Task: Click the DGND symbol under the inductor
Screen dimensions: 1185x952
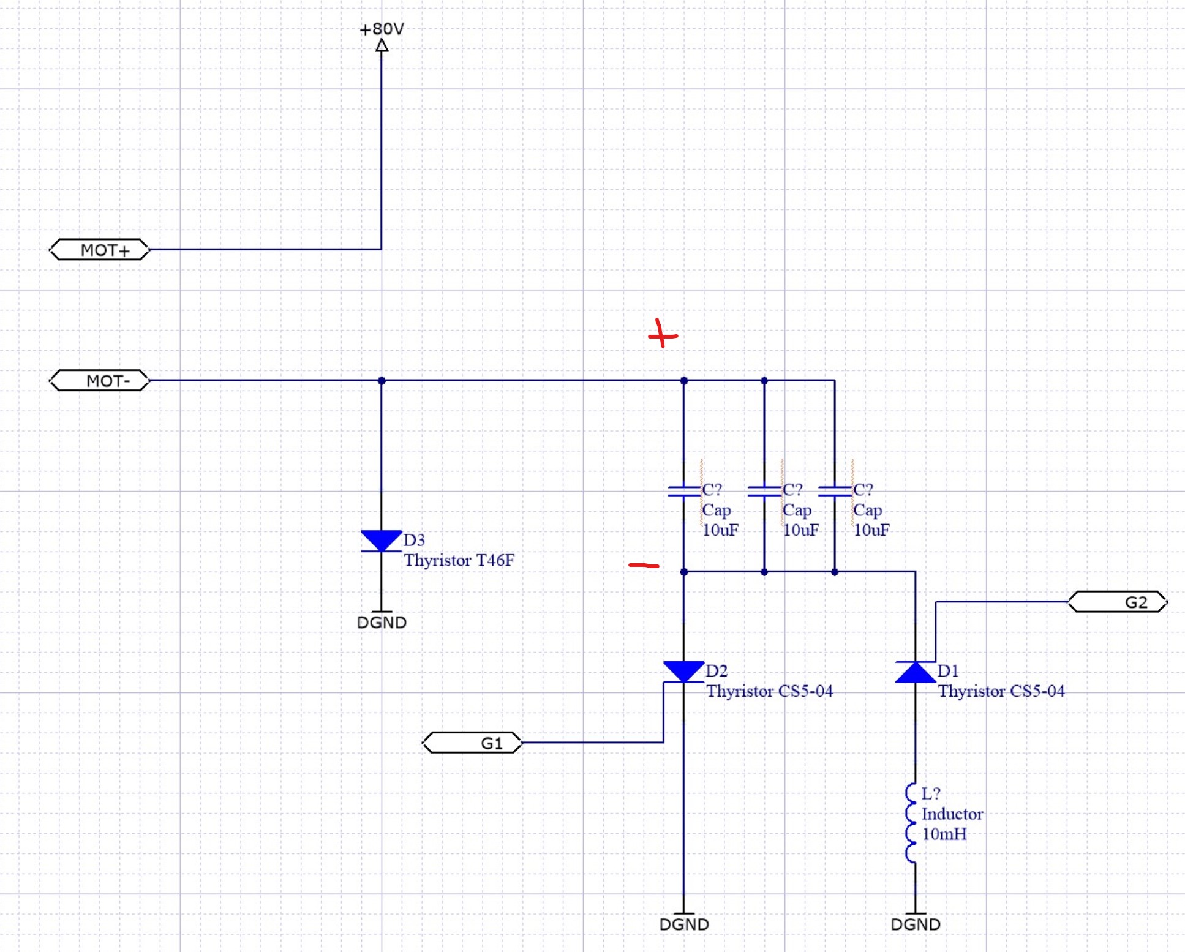Action: (x=916, y=923)
